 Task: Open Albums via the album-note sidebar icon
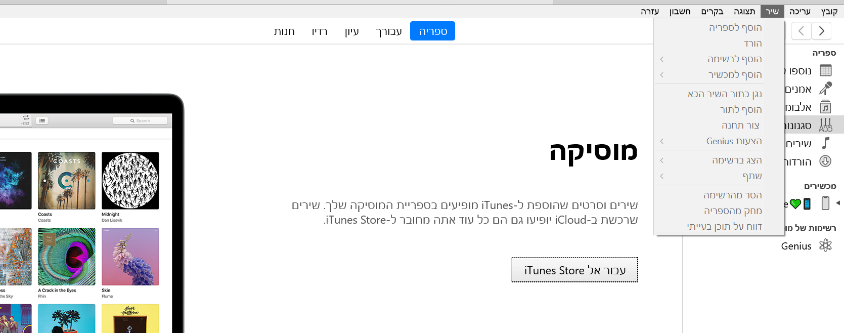[825, 107]
